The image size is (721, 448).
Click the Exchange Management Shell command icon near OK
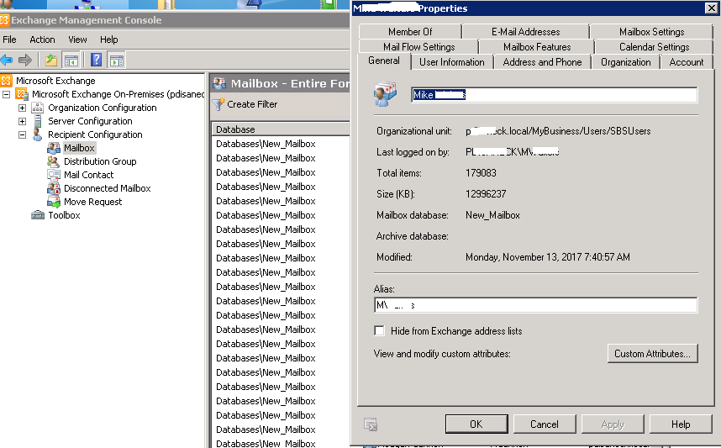tap(370, 424)
